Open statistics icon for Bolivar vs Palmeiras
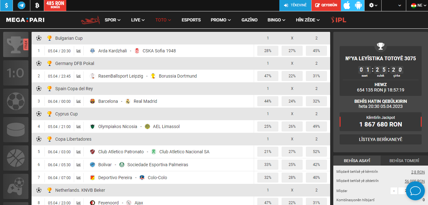 coord(79,165)
